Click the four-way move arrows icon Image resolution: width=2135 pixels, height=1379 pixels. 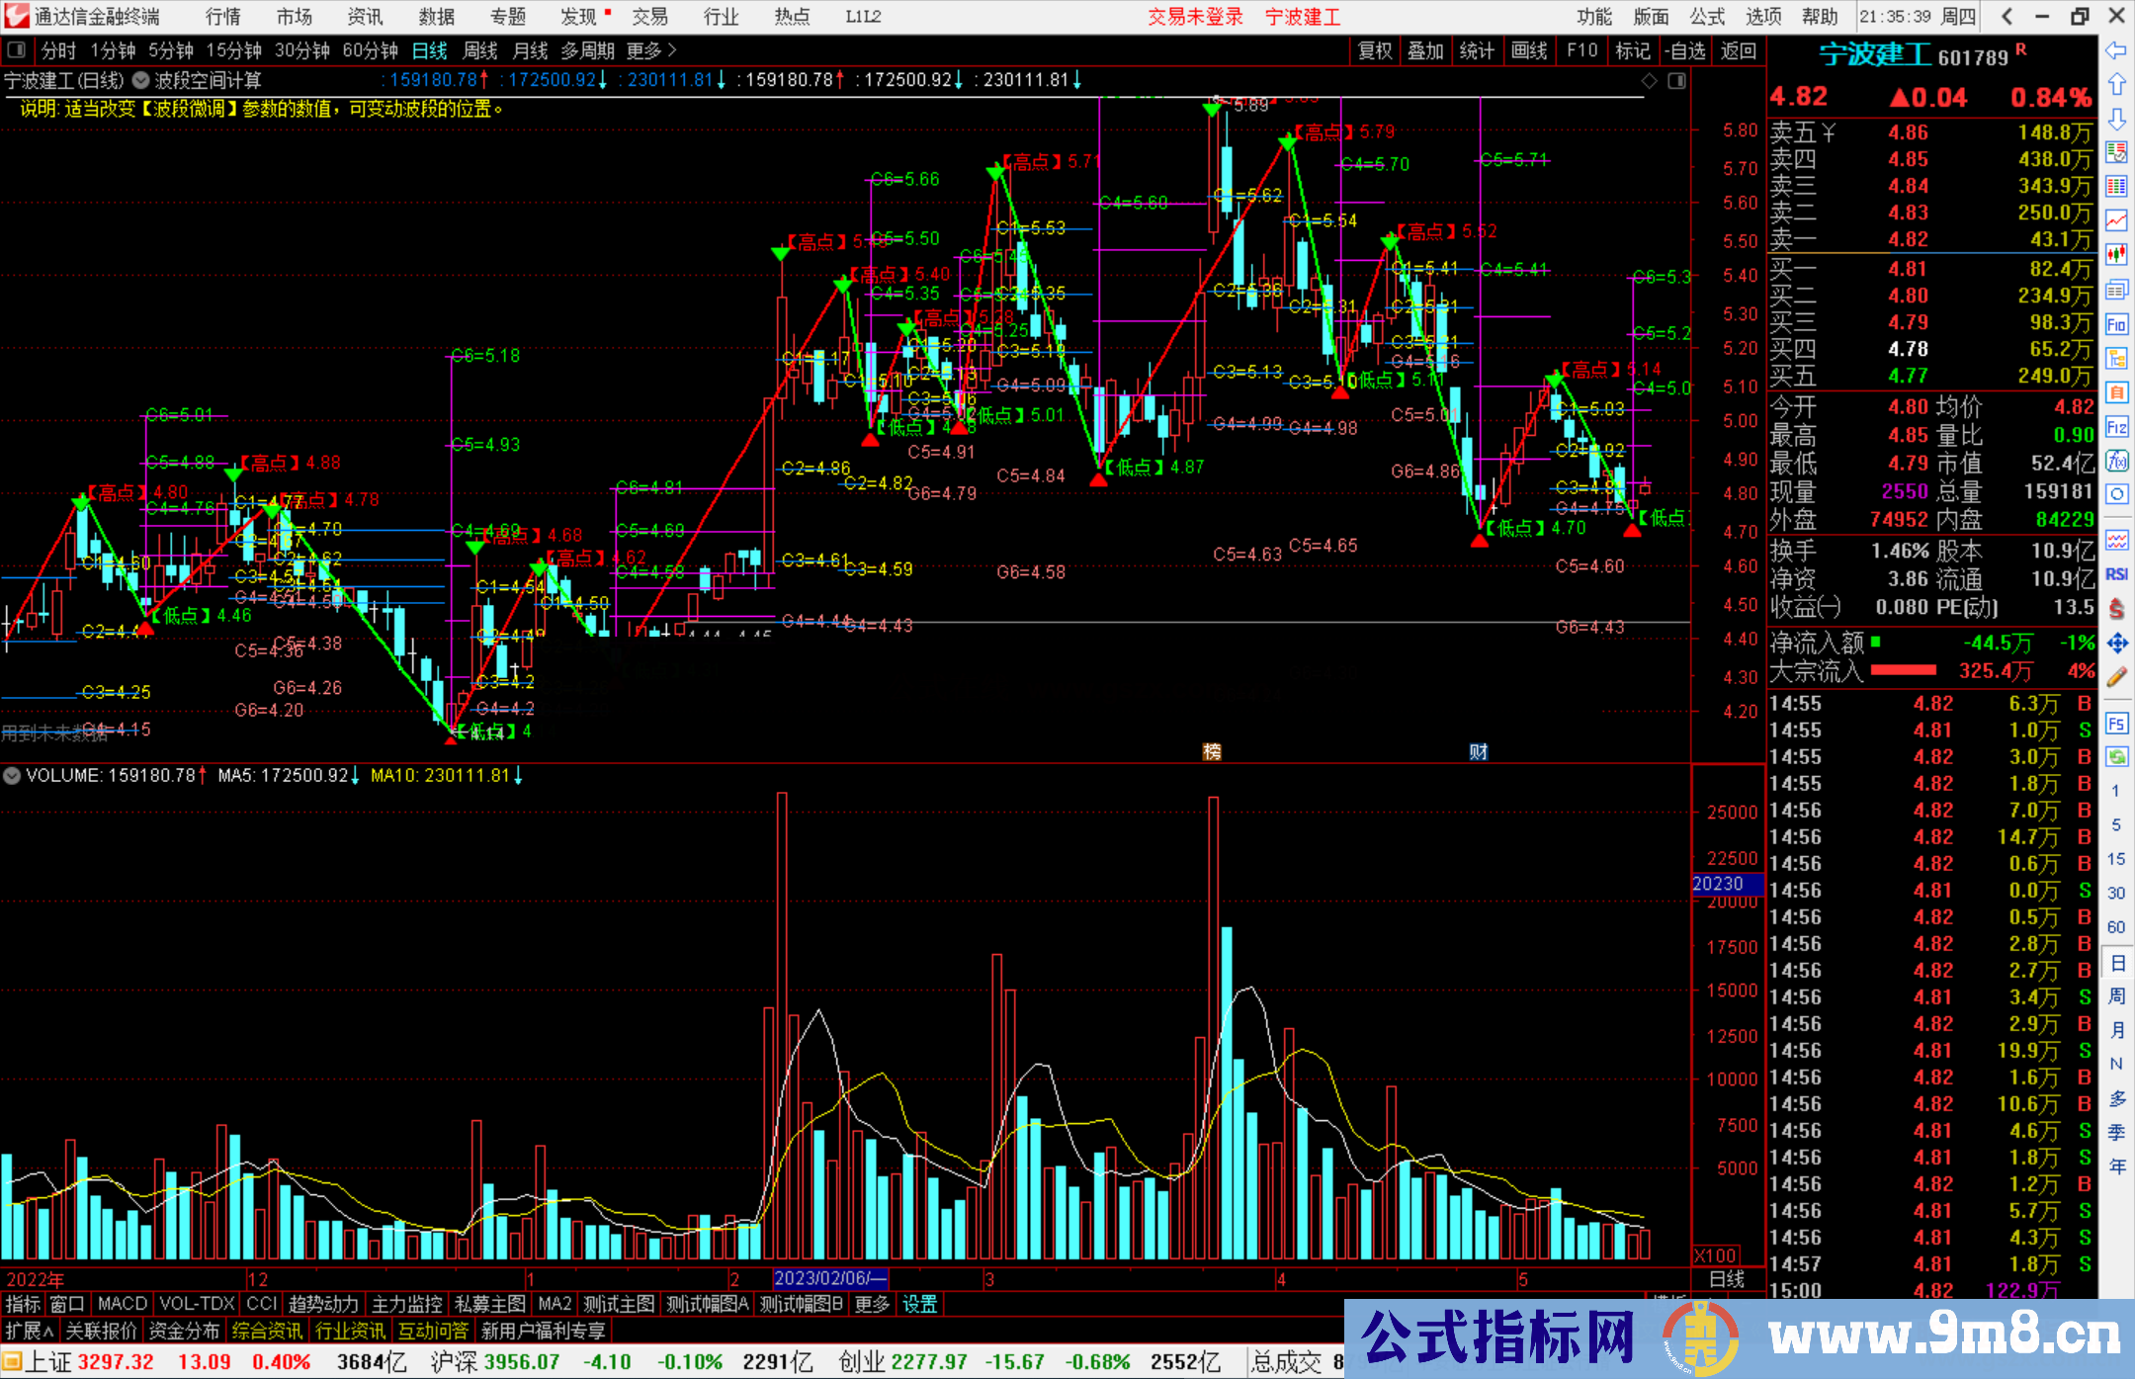click(x=2116, y=644)
